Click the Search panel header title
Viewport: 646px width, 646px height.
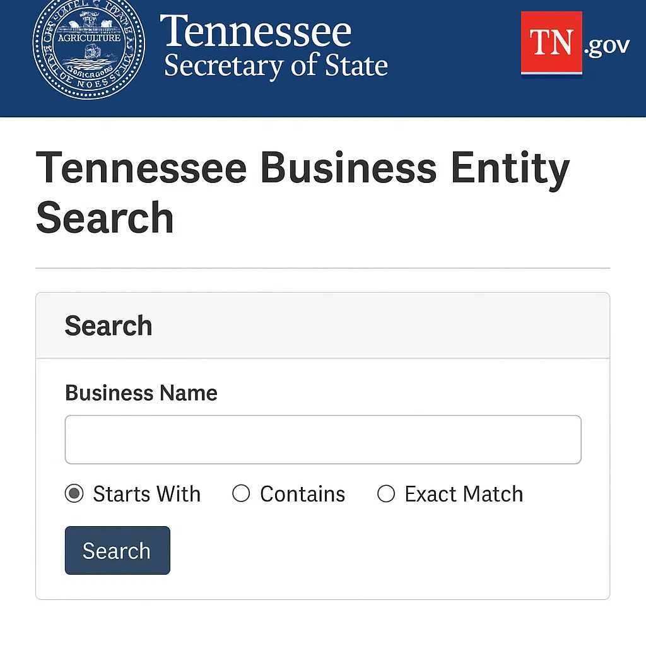109,326
